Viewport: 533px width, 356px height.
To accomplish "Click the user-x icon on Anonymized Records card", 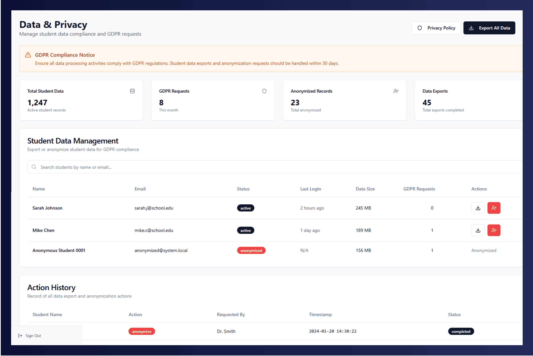I will tap(396, 91).
